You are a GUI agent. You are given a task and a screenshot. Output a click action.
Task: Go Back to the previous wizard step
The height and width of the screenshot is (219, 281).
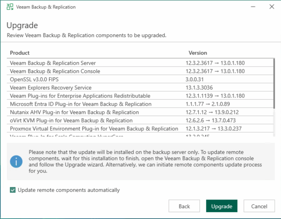click(x=184, y=206)
